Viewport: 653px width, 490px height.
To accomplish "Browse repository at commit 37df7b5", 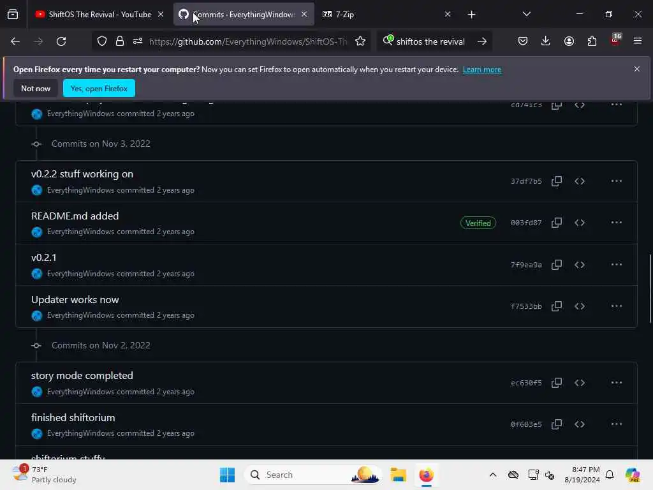I will (580, 181).
